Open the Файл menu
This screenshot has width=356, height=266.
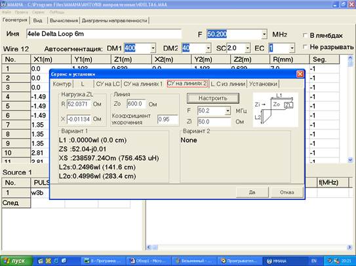pyautogui.click(x=6, y=12)
